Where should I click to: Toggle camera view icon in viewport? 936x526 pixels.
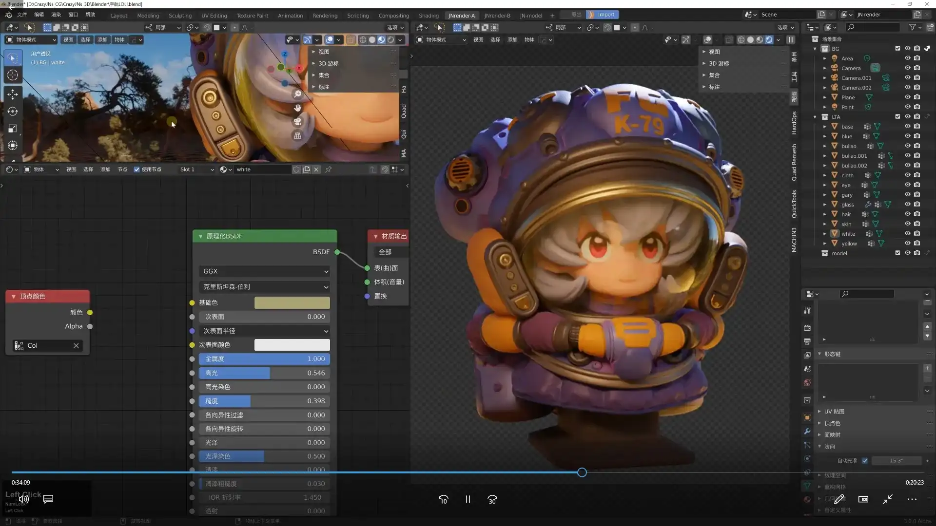pyautogui.click(x=297, y=122)
